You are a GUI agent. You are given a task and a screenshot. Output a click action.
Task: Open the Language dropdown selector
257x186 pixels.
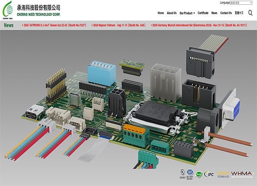pos(242,3)
